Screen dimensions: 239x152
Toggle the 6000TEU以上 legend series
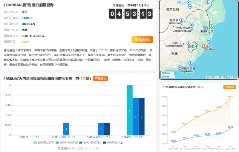[113, 142]
